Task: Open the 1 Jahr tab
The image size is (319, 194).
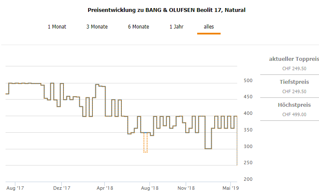Action: [x=177, y=27]
